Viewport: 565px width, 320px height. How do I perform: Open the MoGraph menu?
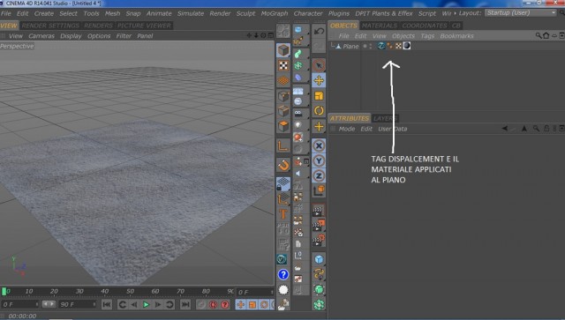tap(275, 13)
